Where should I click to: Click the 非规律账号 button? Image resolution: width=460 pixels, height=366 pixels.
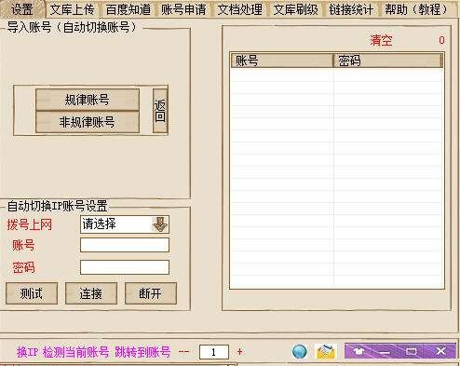point(88,122)
